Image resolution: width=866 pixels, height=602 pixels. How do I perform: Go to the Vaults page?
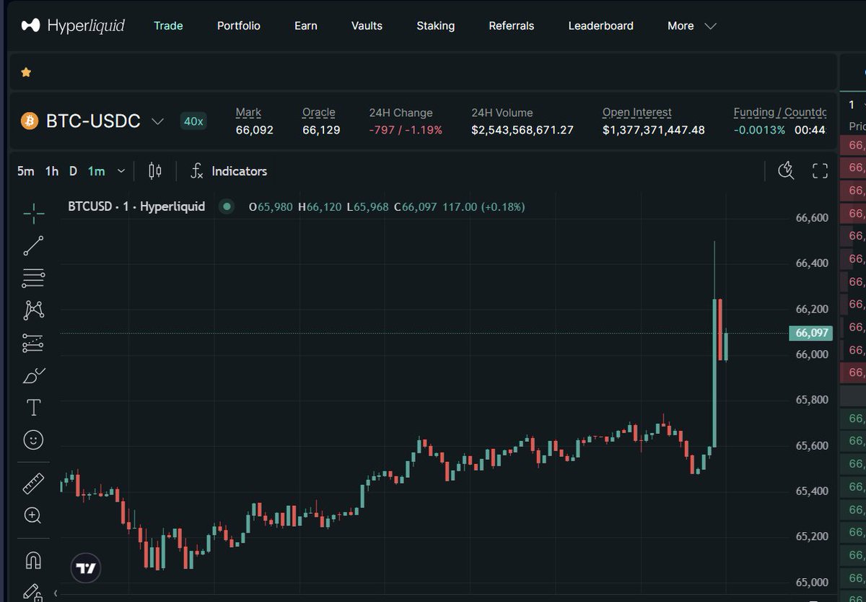click(367, 25)
